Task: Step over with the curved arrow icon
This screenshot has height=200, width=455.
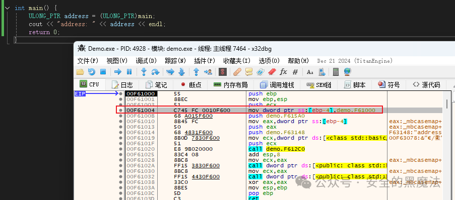Action: pos(156,72)
